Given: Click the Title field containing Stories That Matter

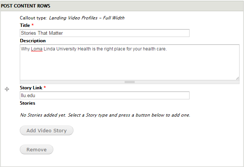Looking at the screenshot, I should tap(104, 33).
